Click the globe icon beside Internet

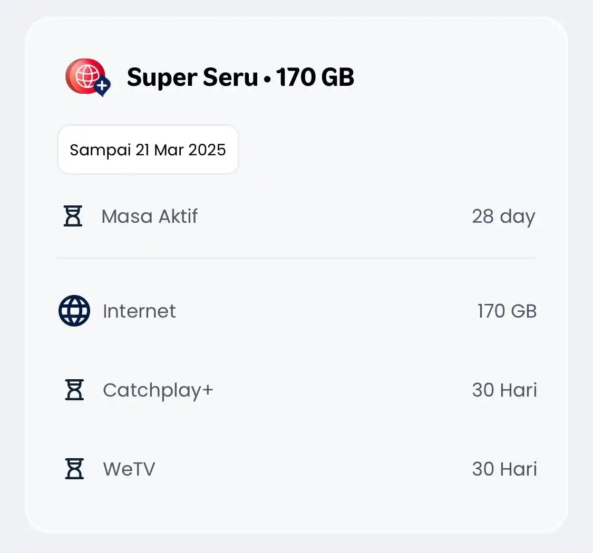point(74,311)
